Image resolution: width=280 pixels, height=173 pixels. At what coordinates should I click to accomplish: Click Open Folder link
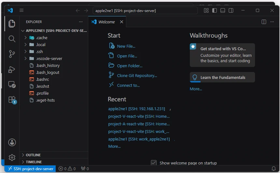130,66
